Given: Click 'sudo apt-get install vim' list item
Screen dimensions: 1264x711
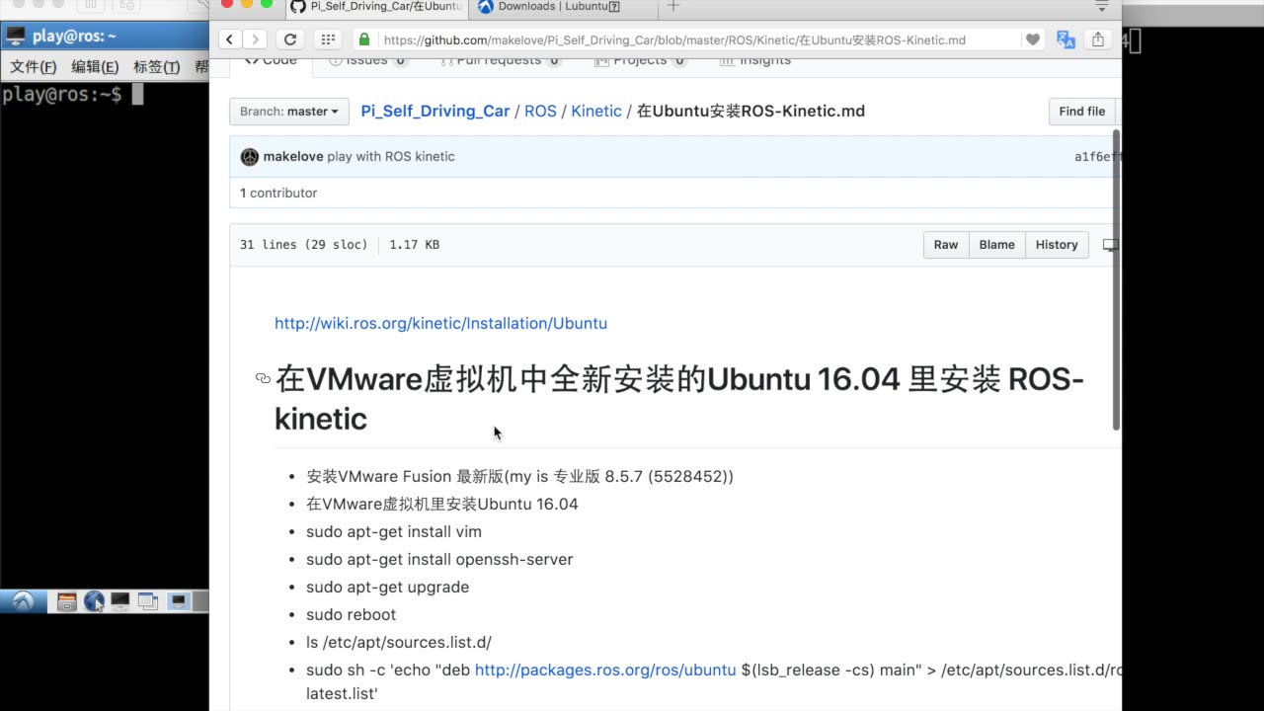Looking at the screenshot, I should tap(394, 531).
